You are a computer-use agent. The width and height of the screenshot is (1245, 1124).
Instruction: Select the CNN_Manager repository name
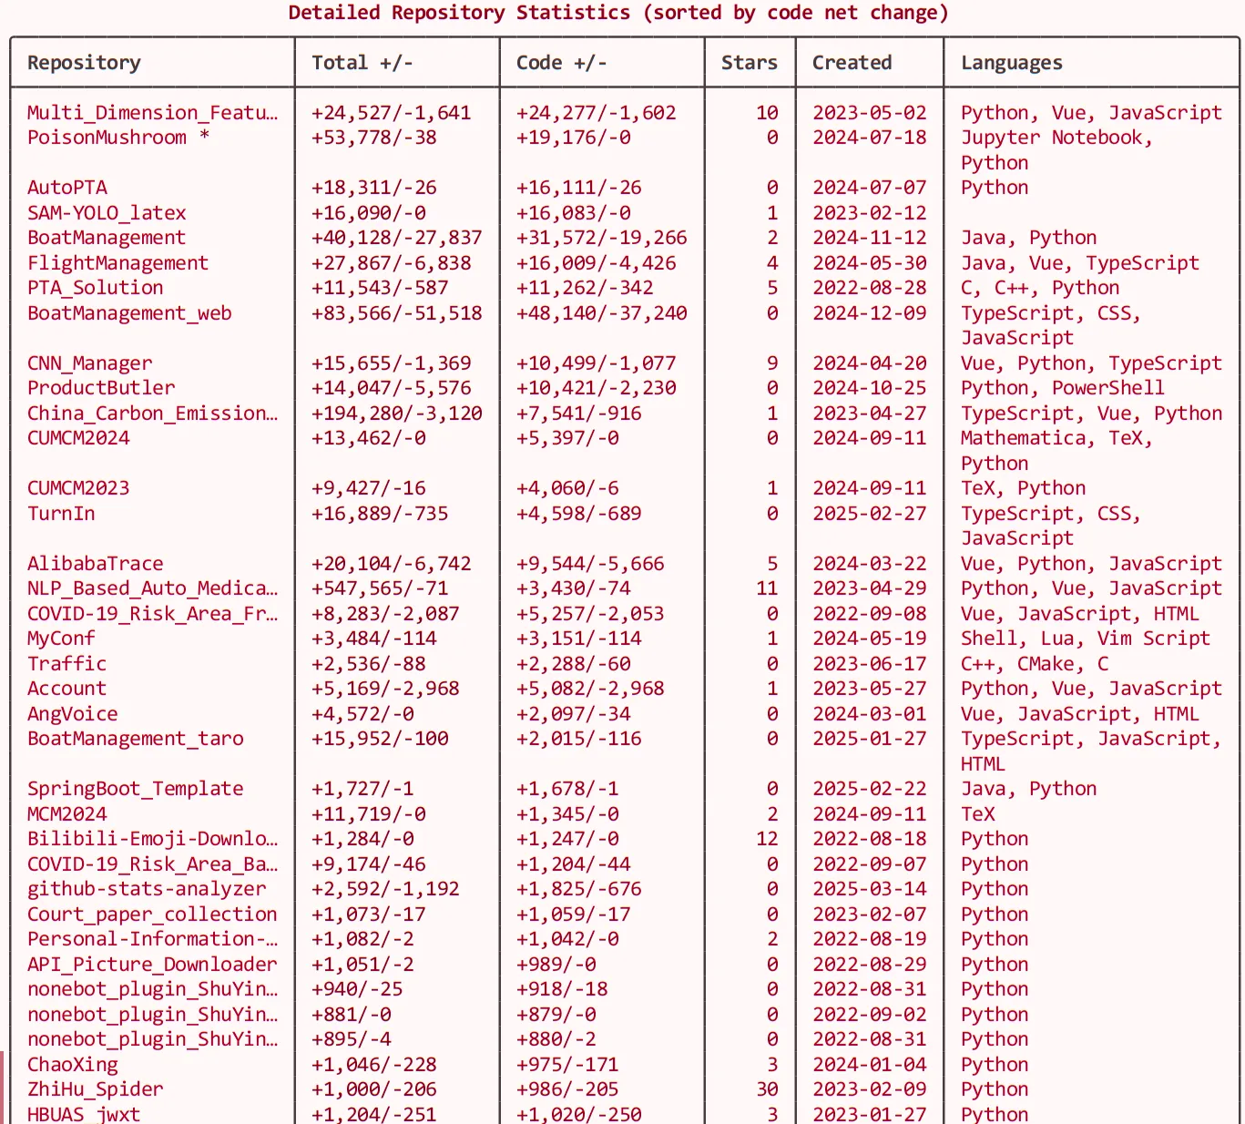tap(90, 363)
